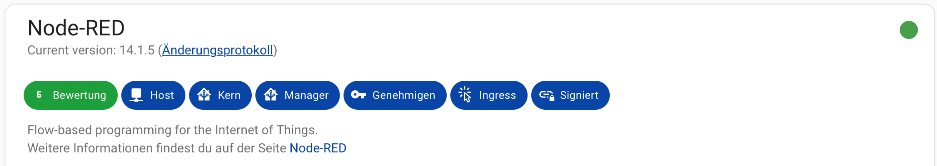Click the Flow-based programming description text
Viewport: 937px width, 166px height.
(x=173, y=130)
